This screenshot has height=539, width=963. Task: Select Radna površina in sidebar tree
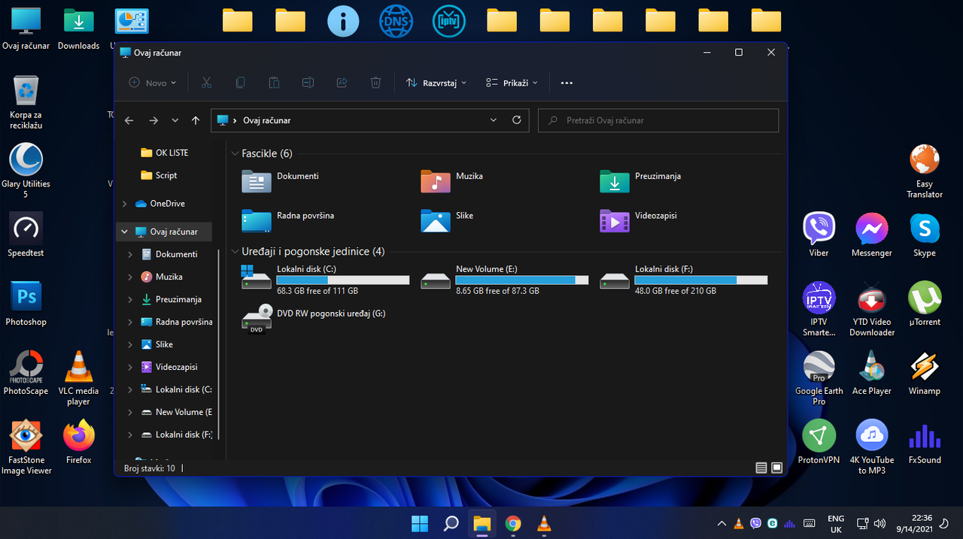pos(177,322)
